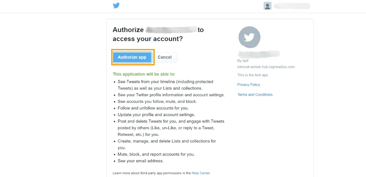
Task: Click the blurred app name below the avatar
Action: click(259, 53)
